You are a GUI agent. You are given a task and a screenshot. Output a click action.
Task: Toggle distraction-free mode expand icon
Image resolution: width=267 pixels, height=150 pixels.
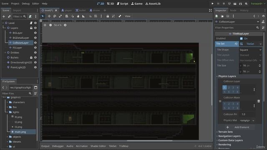(x=210, y=10)
